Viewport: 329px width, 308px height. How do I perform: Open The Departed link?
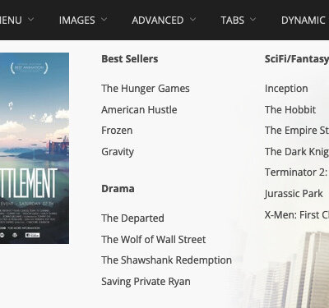pyautogui.click(x=132, y=218)
